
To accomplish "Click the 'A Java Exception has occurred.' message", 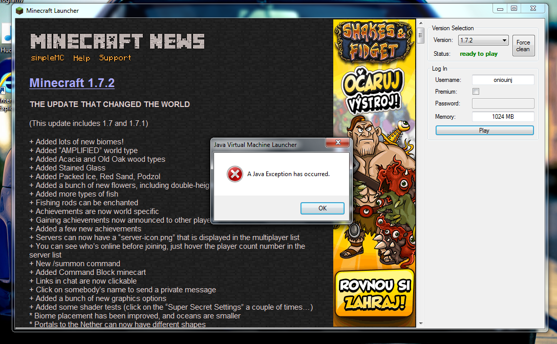I will pos(288,174).
